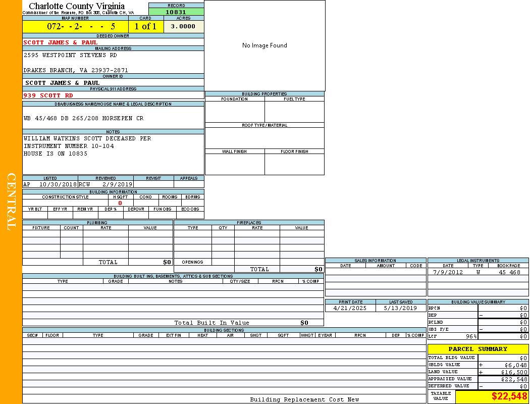Click the red taxable value $22,548
This screenshot has height=404, width=530.
pos(509,396)
